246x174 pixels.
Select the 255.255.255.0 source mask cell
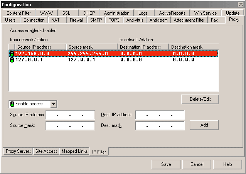pos(88,54)
